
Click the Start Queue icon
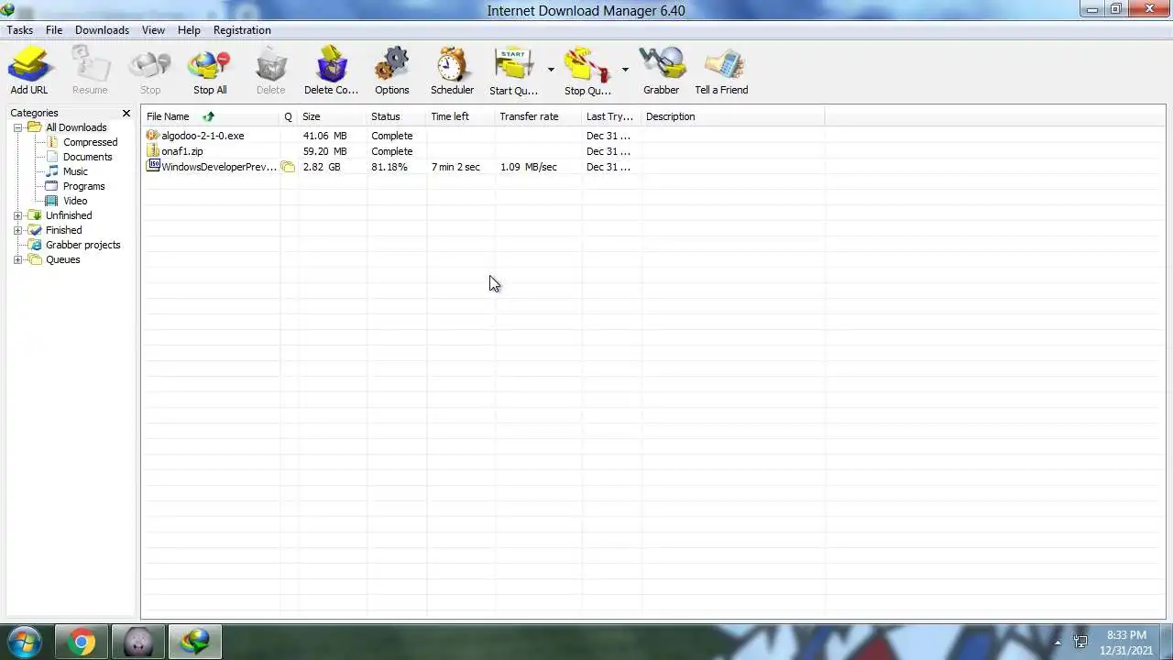click(513, 71)
